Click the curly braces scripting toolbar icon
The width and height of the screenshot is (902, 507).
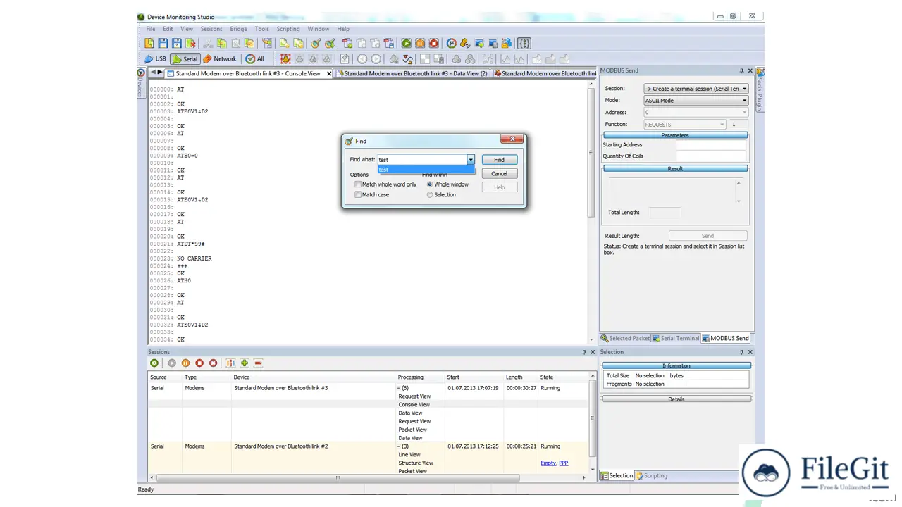click(524, 44)
